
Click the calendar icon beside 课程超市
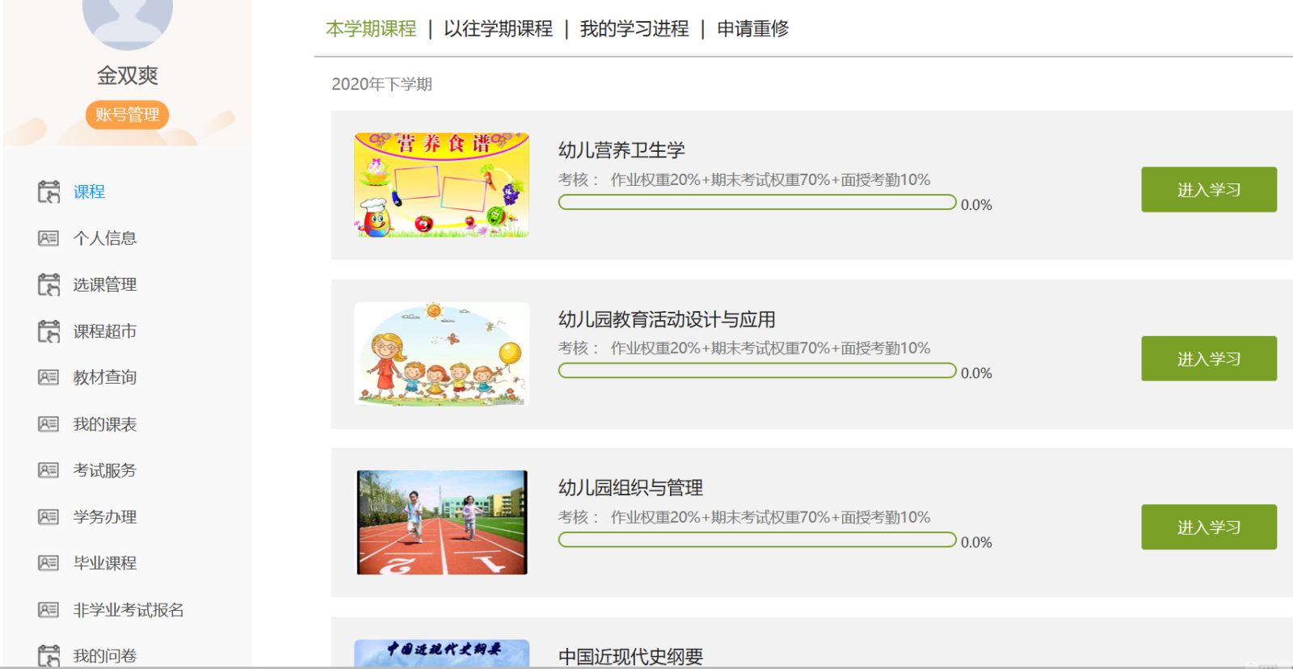point(48,331)
